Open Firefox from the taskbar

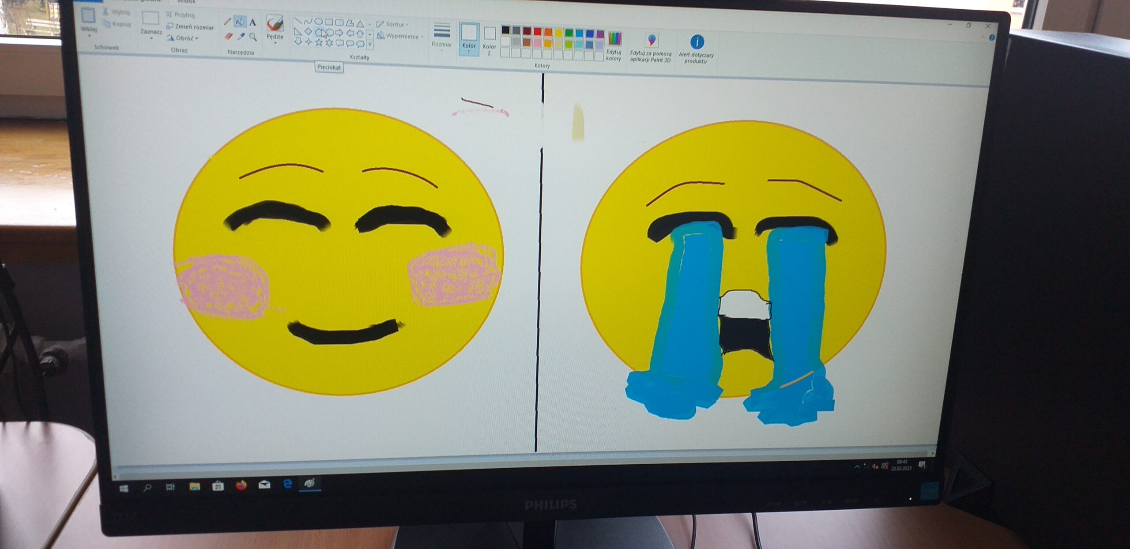coord(241,485)
